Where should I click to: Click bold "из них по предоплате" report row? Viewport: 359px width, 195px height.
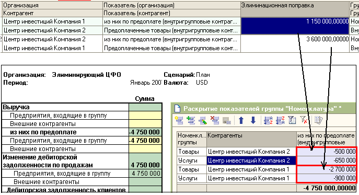click(x=82, y=132)
